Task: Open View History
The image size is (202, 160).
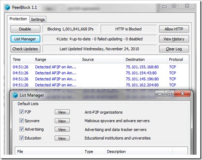Action: point(174,39)
